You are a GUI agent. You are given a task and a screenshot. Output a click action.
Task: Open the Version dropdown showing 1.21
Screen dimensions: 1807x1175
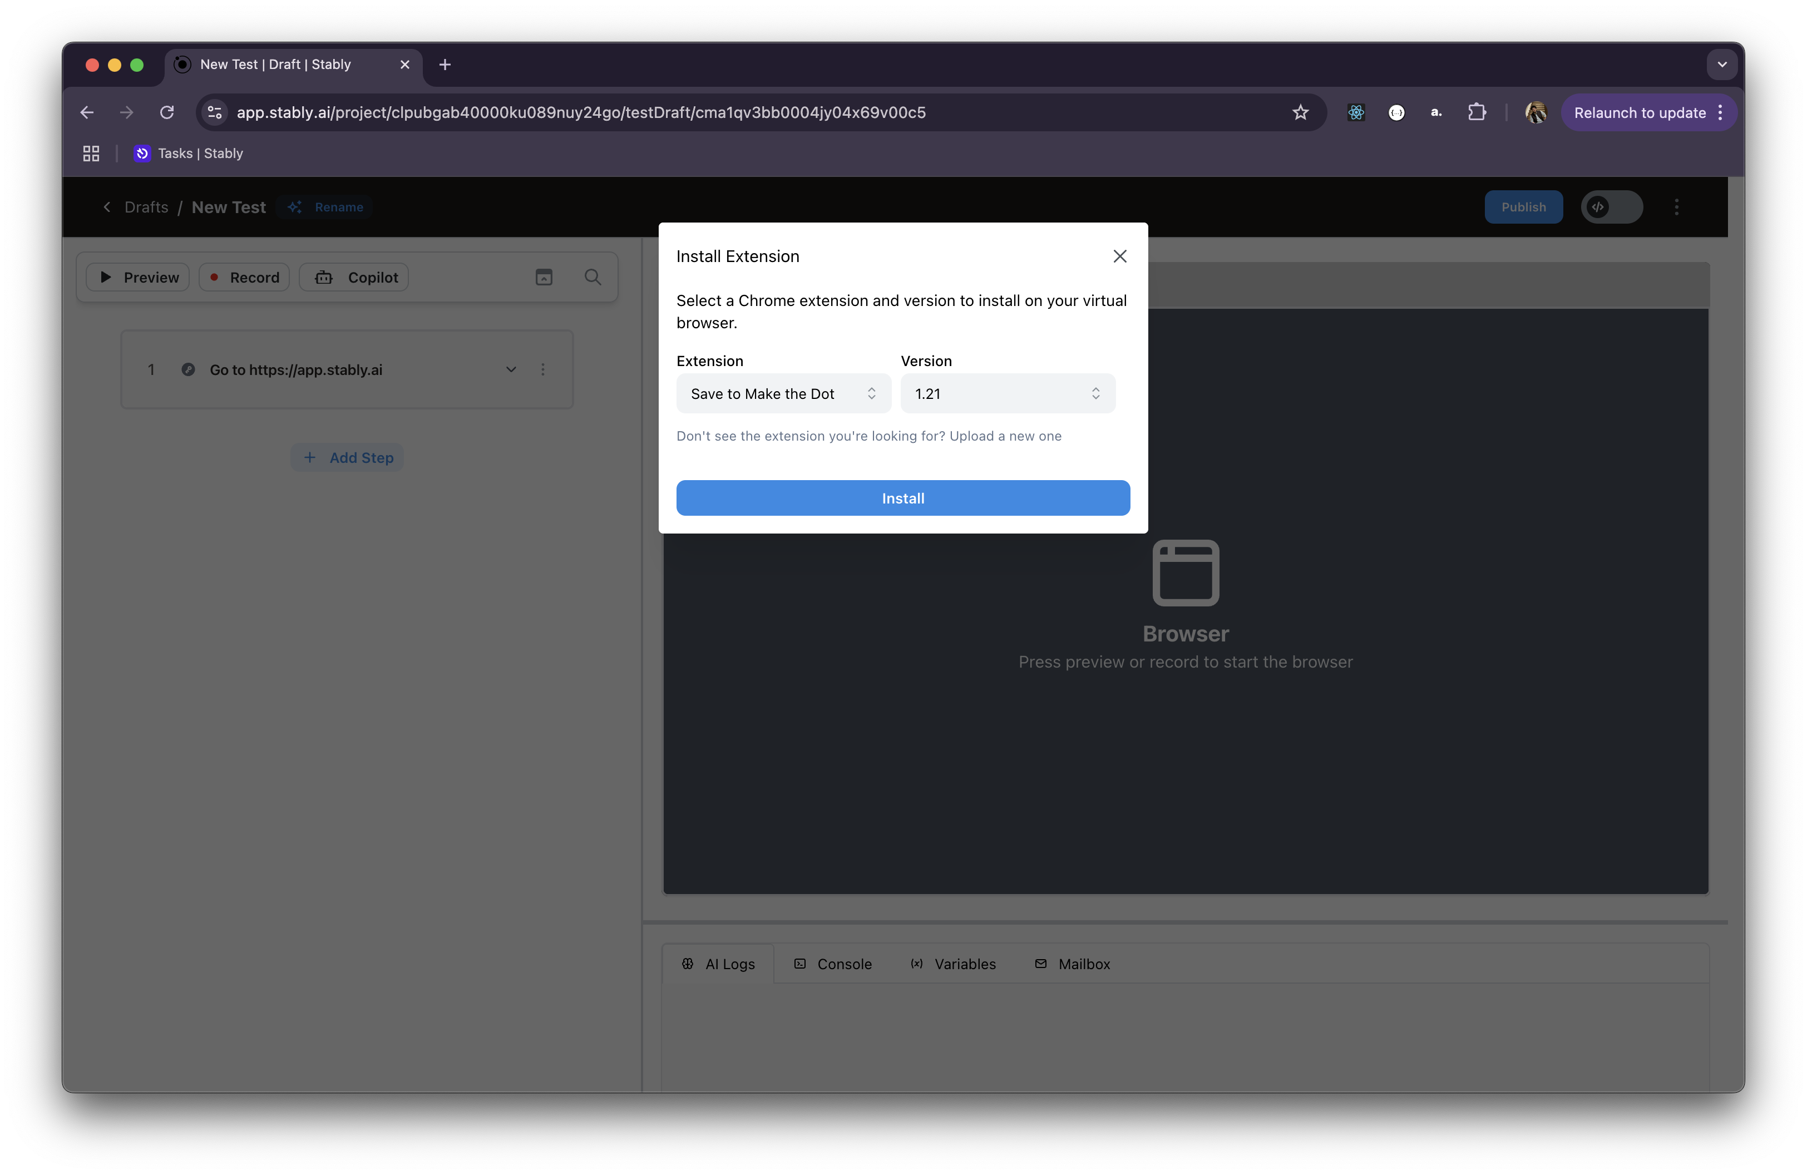[x=1008, y=393]
